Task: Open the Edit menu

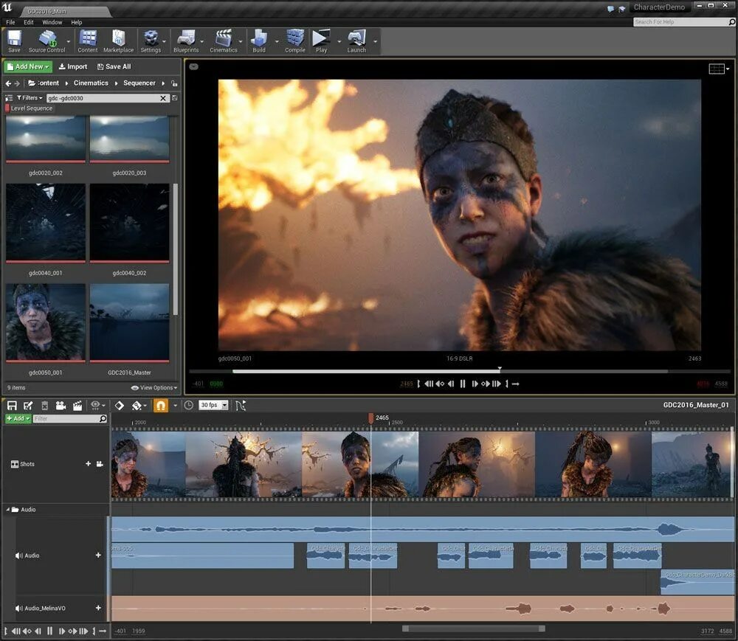Action: pyautogui.click(x=29, y=22)
